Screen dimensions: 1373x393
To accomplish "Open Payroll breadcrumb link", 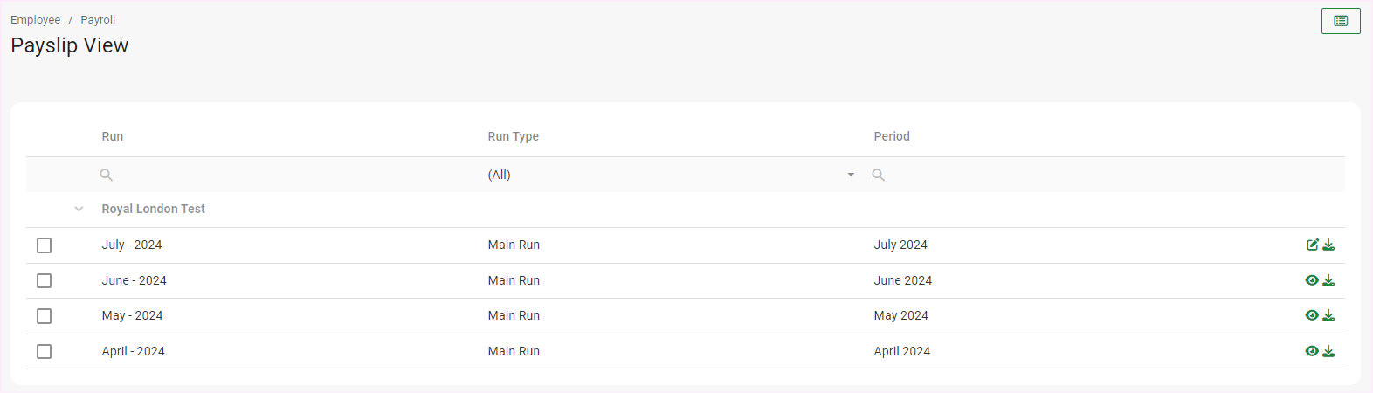I will [x=98, y=20].
